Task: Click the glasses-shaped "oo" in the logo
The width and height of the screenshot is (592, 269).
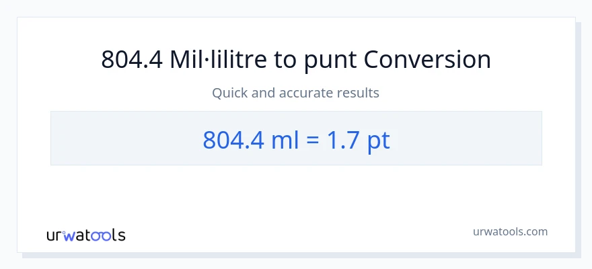Action: coord(100,235)
